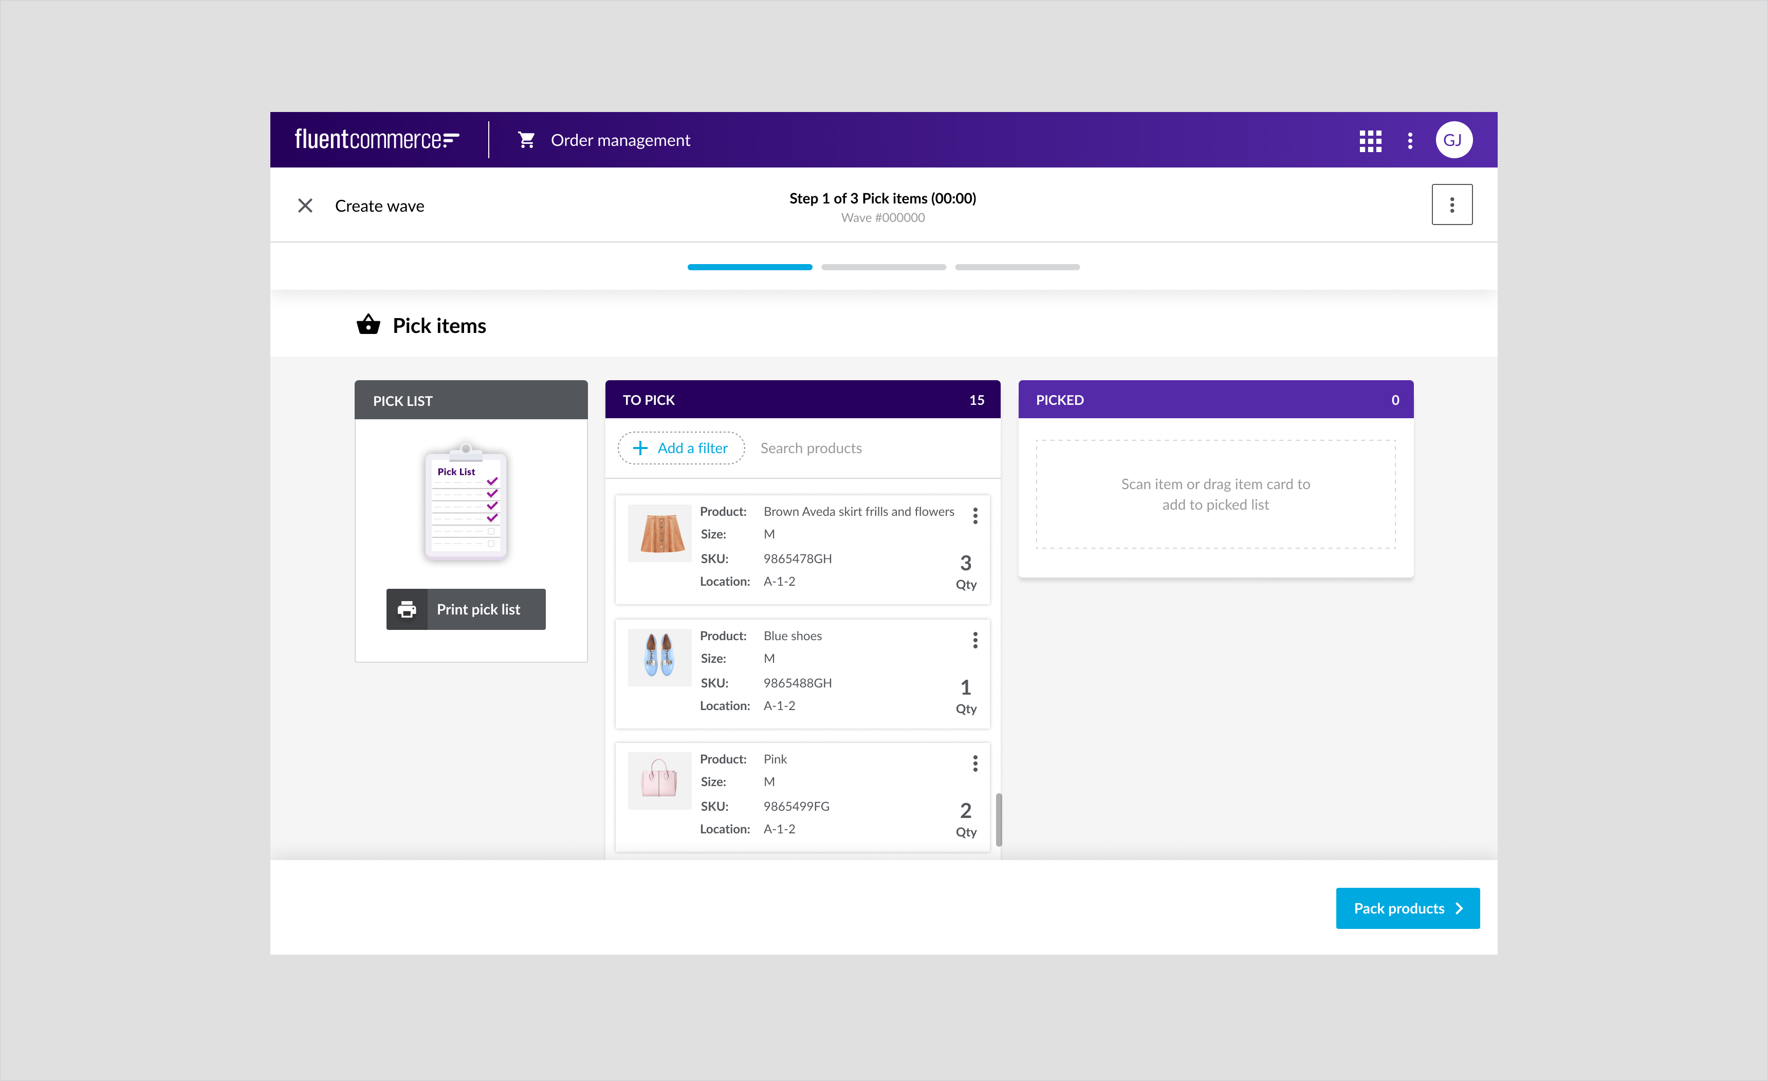Click the Pack products button
Image resolution: width=1768 pixels, height=1081 pixels.
click(x=1407, y=908)
